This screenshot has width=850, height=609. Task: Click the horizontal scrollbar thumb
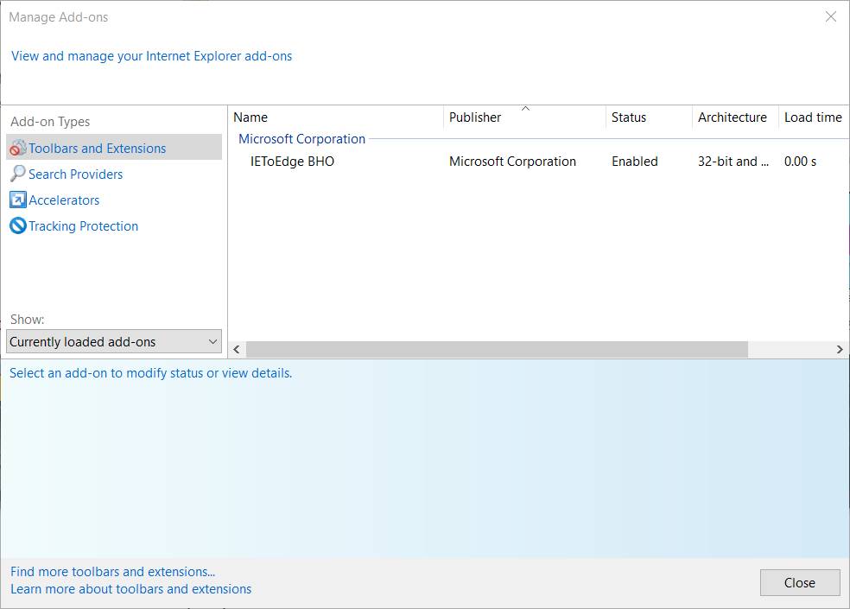click(x=497, y=349)
